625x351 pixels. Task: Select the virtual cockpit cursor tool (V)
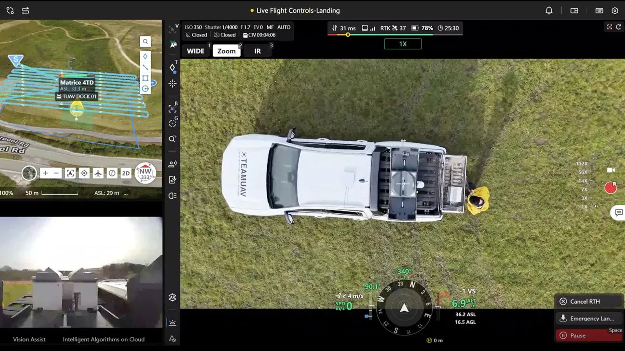pyautogui.click(x=173, y=30)
